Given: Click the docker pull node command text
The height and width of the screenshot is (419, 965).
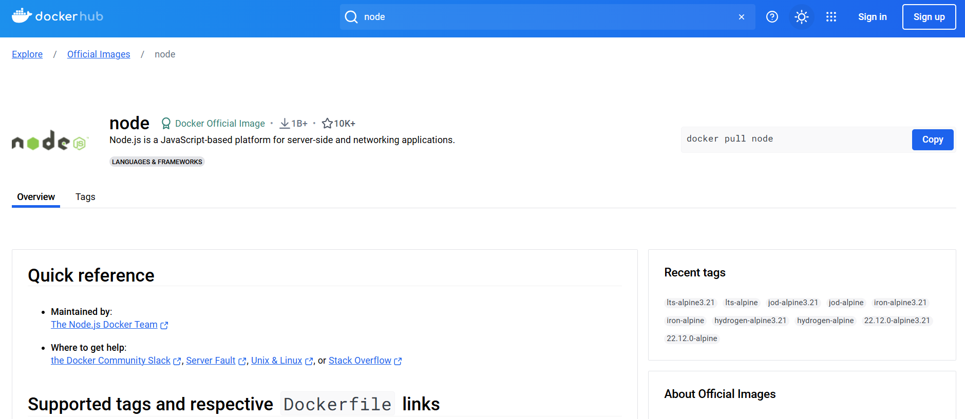Looking at the screenshot, I should [x=730, y=139].
